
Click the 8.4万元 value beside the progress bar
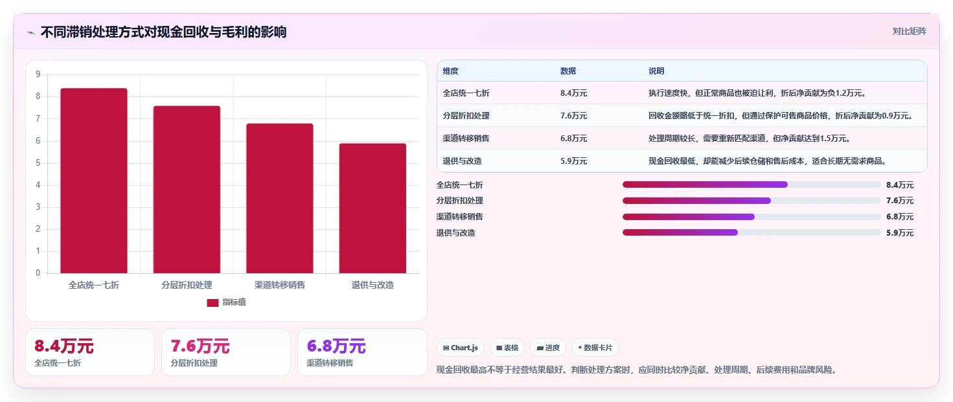point(900,185)
